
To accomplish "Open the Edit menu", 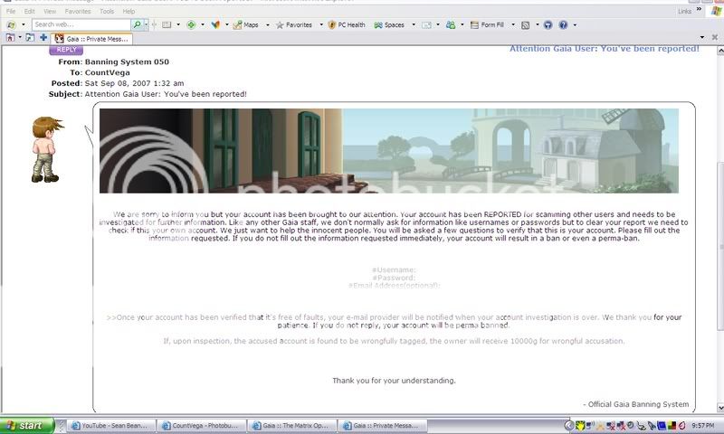I will point(30,11).
